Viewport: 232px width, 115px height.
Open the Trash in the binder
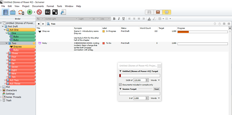pos(9,100)
